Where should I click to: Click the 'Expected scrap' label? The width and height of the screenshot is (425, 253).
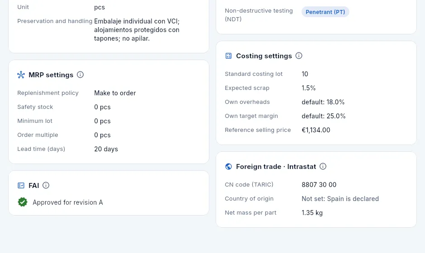coord(247,88)
